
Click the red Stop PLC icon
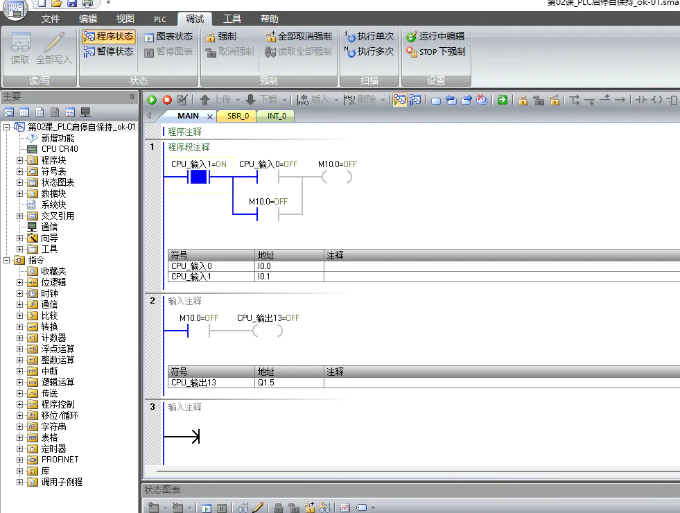tap(167, 100)
